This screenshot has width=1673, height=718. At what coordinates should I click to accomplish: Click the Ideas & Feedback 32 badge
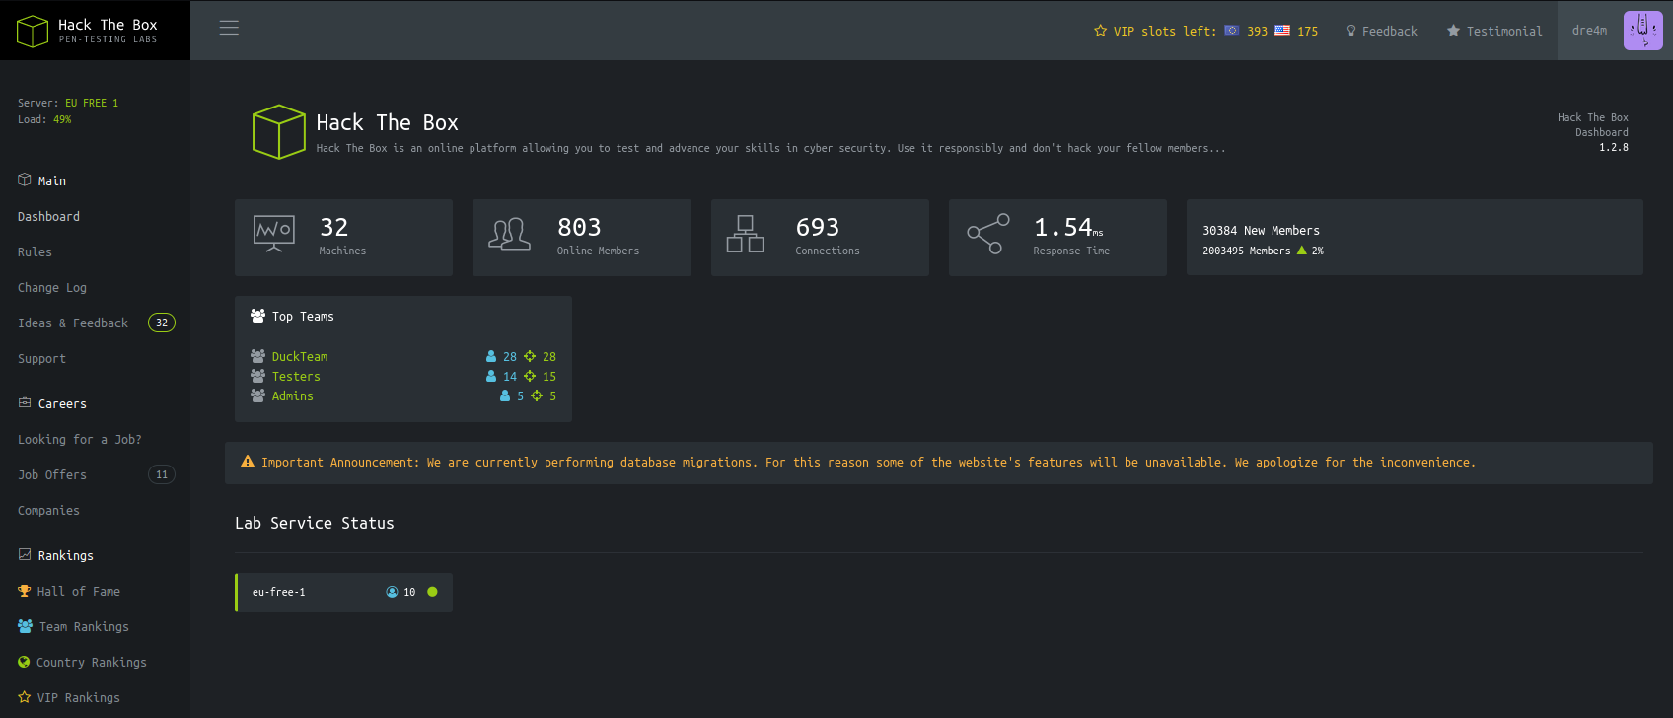click(x=162, y=323)
